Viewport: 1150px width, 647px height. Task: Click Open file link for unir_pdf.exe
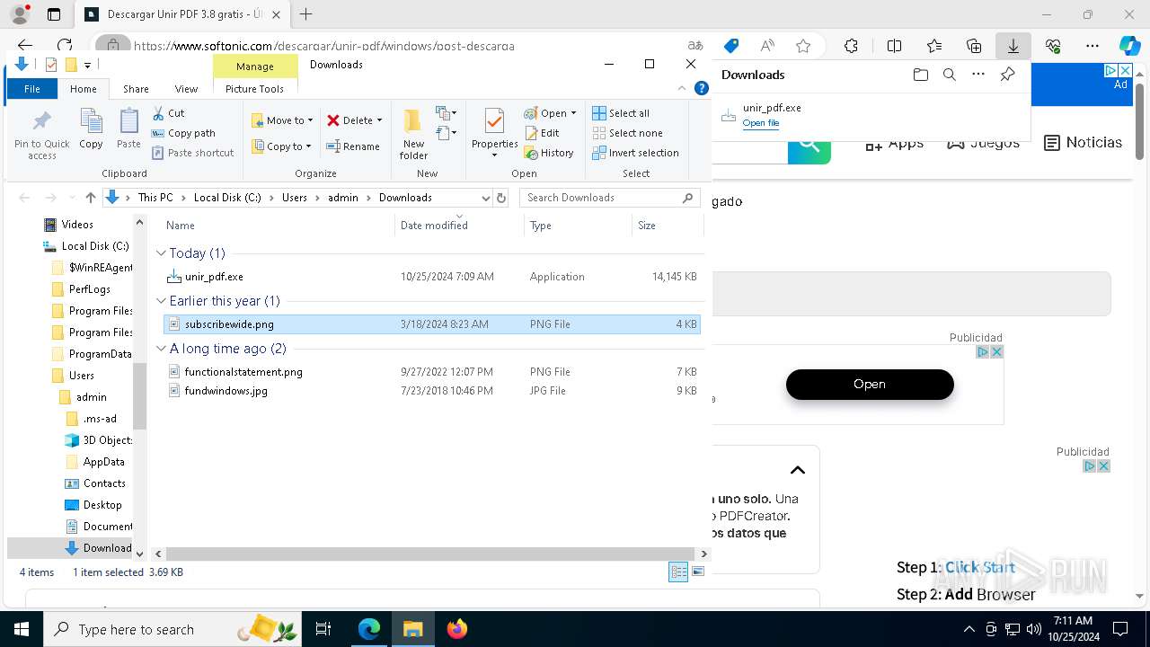click(x=761, y=123)
